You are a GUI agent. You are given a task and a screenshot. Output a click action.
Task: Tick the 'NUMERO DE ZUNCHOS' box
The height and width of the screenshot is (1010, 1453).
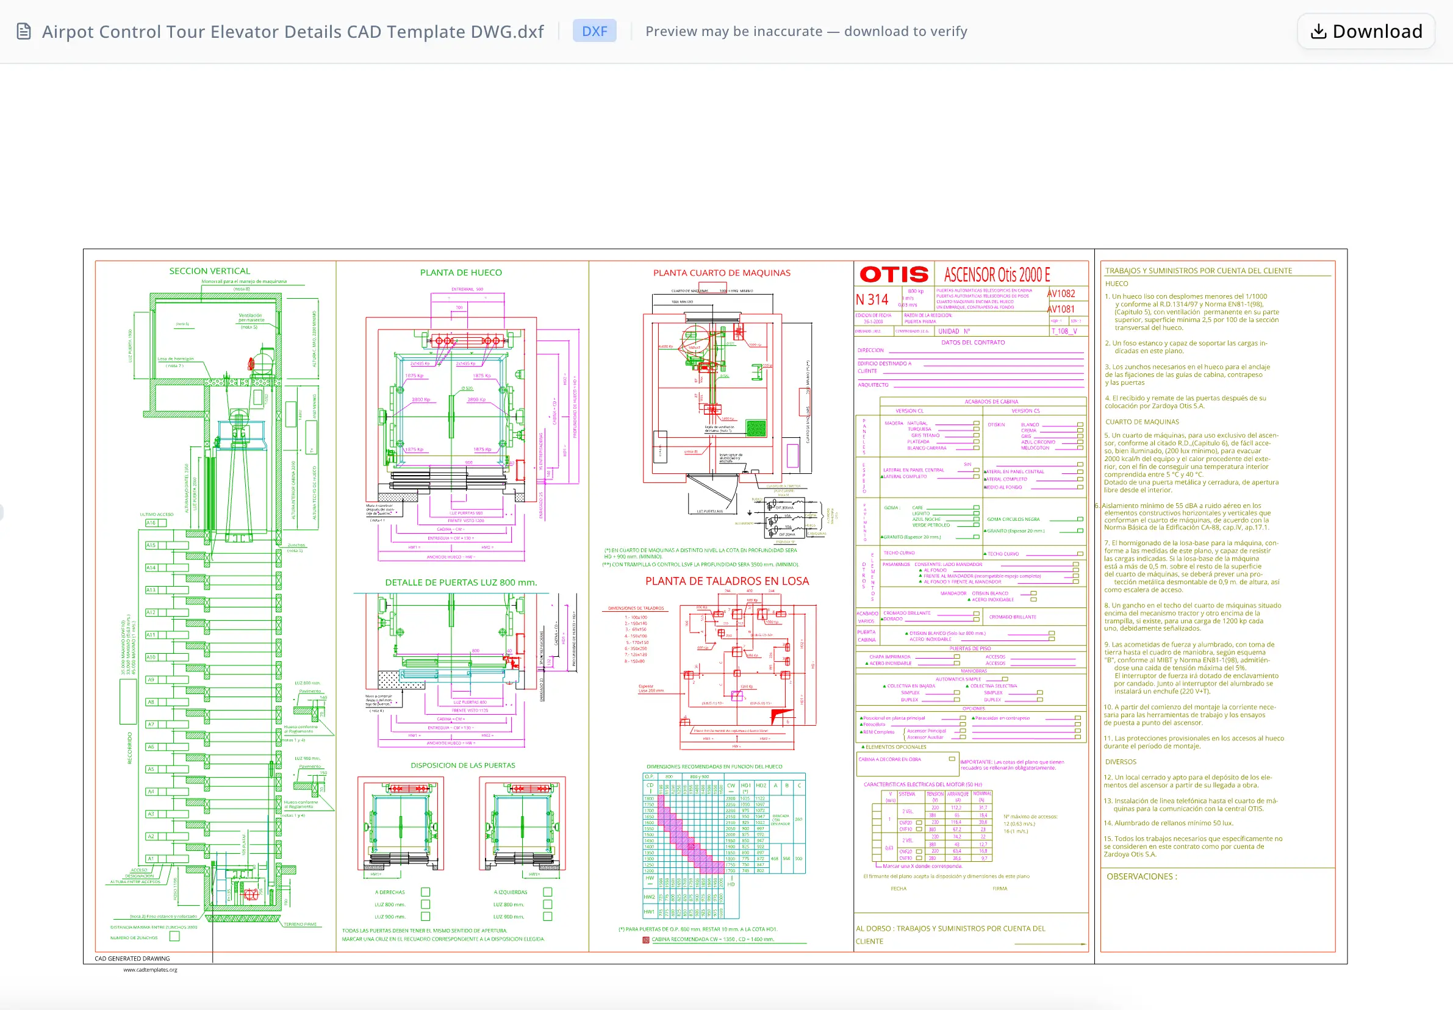coord(174,936)
